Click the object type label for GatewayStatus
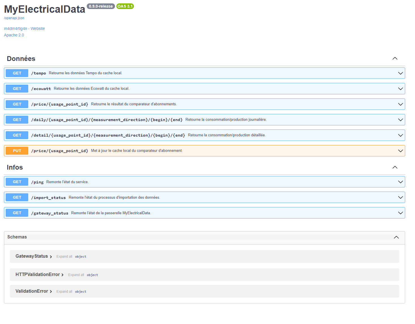Screen dimensions: 415x324 (81, 257)
